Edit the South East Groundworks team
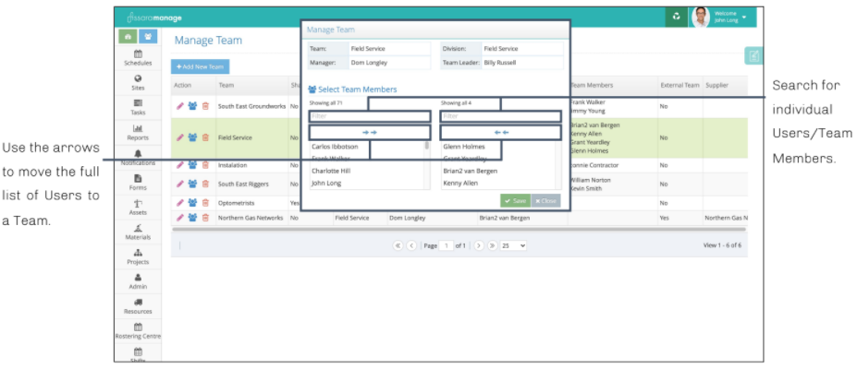Screen dimensions: 857x369 pyautogui.click(x=180, y=106)
